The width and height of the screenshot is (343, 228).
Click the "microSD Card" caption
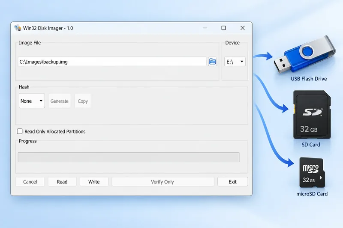(312, 194)
